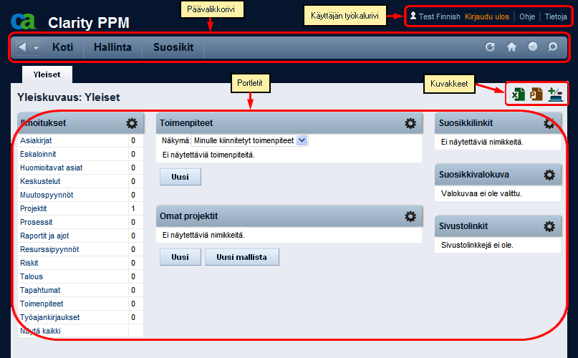Open Muutospyynnöt notifications link

(x=47, y=195)
